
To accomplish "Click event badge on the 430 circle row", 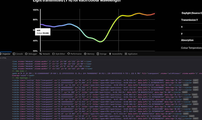I will click(x=185, y=92).
